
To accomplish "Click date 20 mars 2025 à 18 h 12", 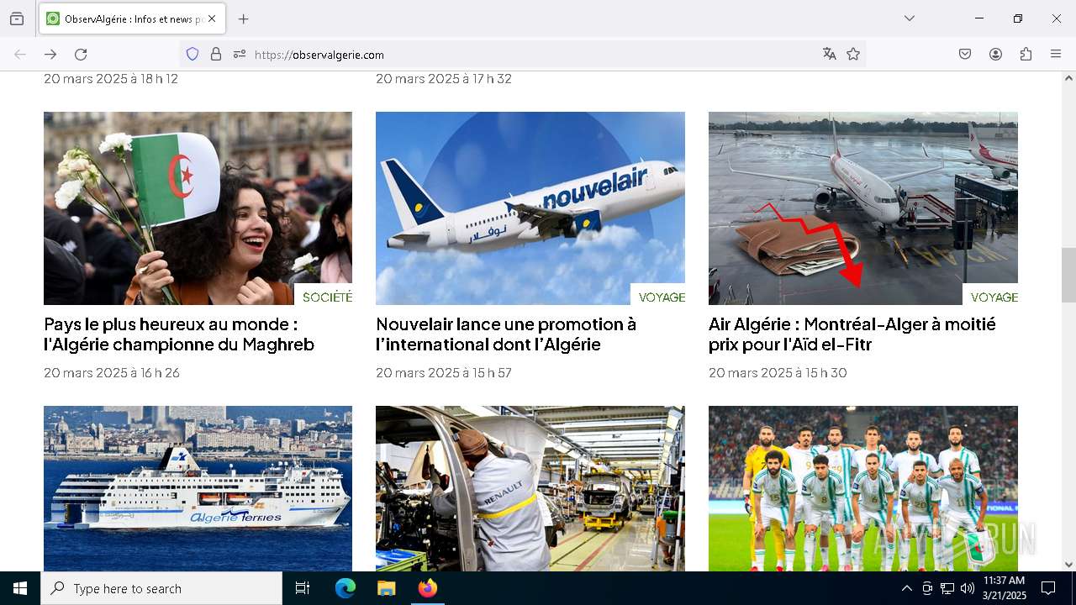I will pos(111,78).
